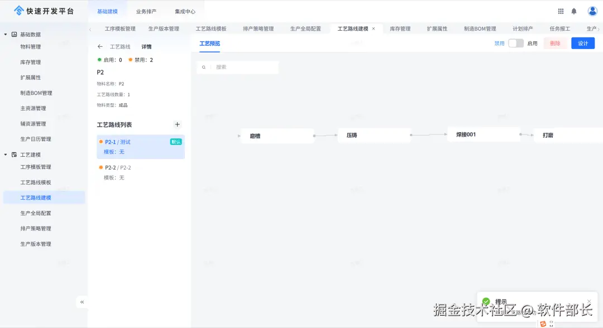Click the 详情 breadcrumb text

click(x=146, y=46)
